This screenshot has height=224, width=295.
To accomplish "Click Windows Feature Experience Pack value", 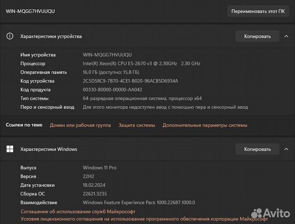I will [x=139, y=202].
